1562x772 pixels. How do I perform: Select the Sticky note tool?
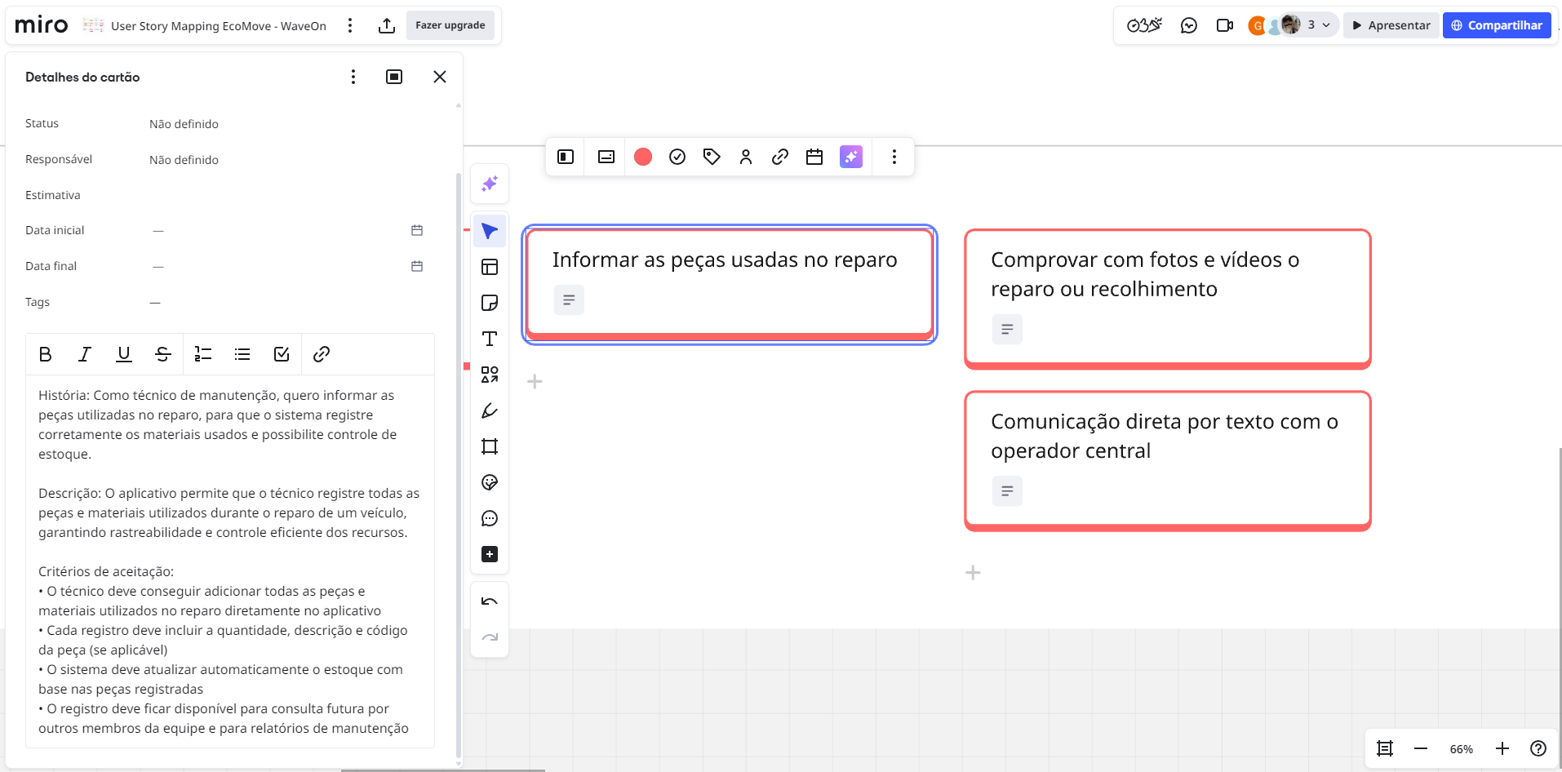pos(490,303)
